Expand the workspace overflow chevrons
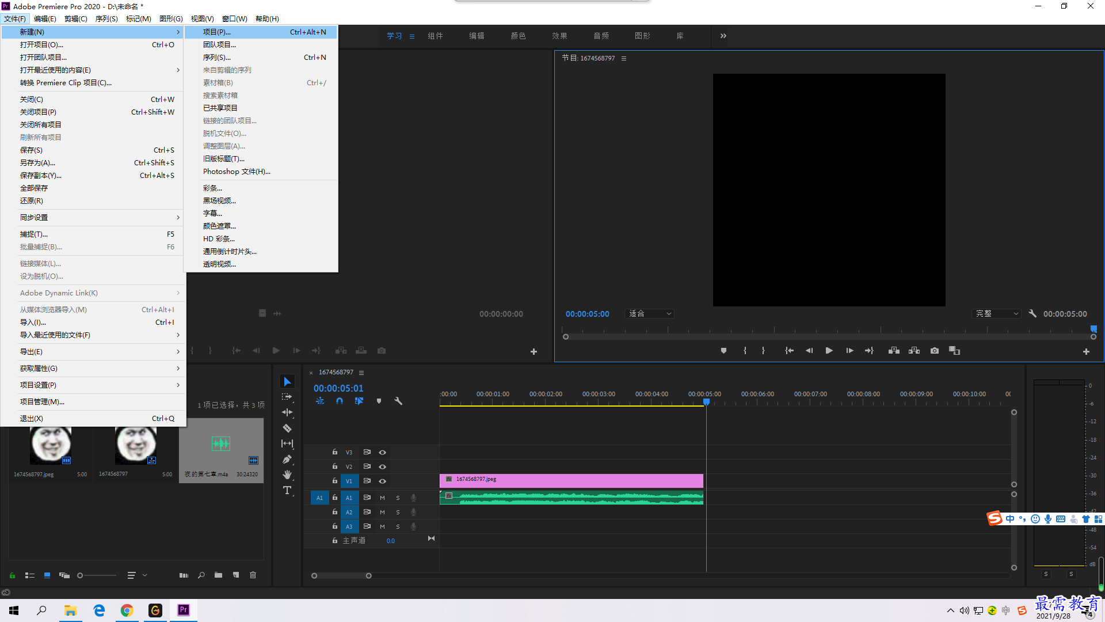The image size is (1105, 622). 723,36
